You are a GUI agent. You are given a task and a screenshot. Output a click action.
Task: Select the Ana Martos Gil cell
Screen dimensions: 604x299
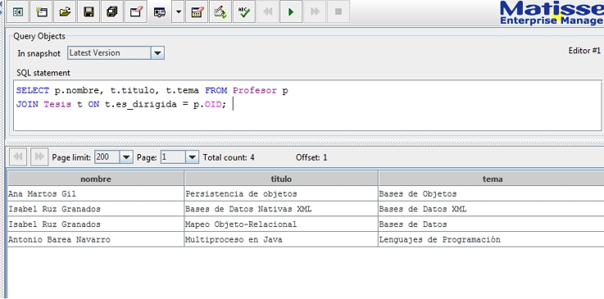[x=96, y=193]
